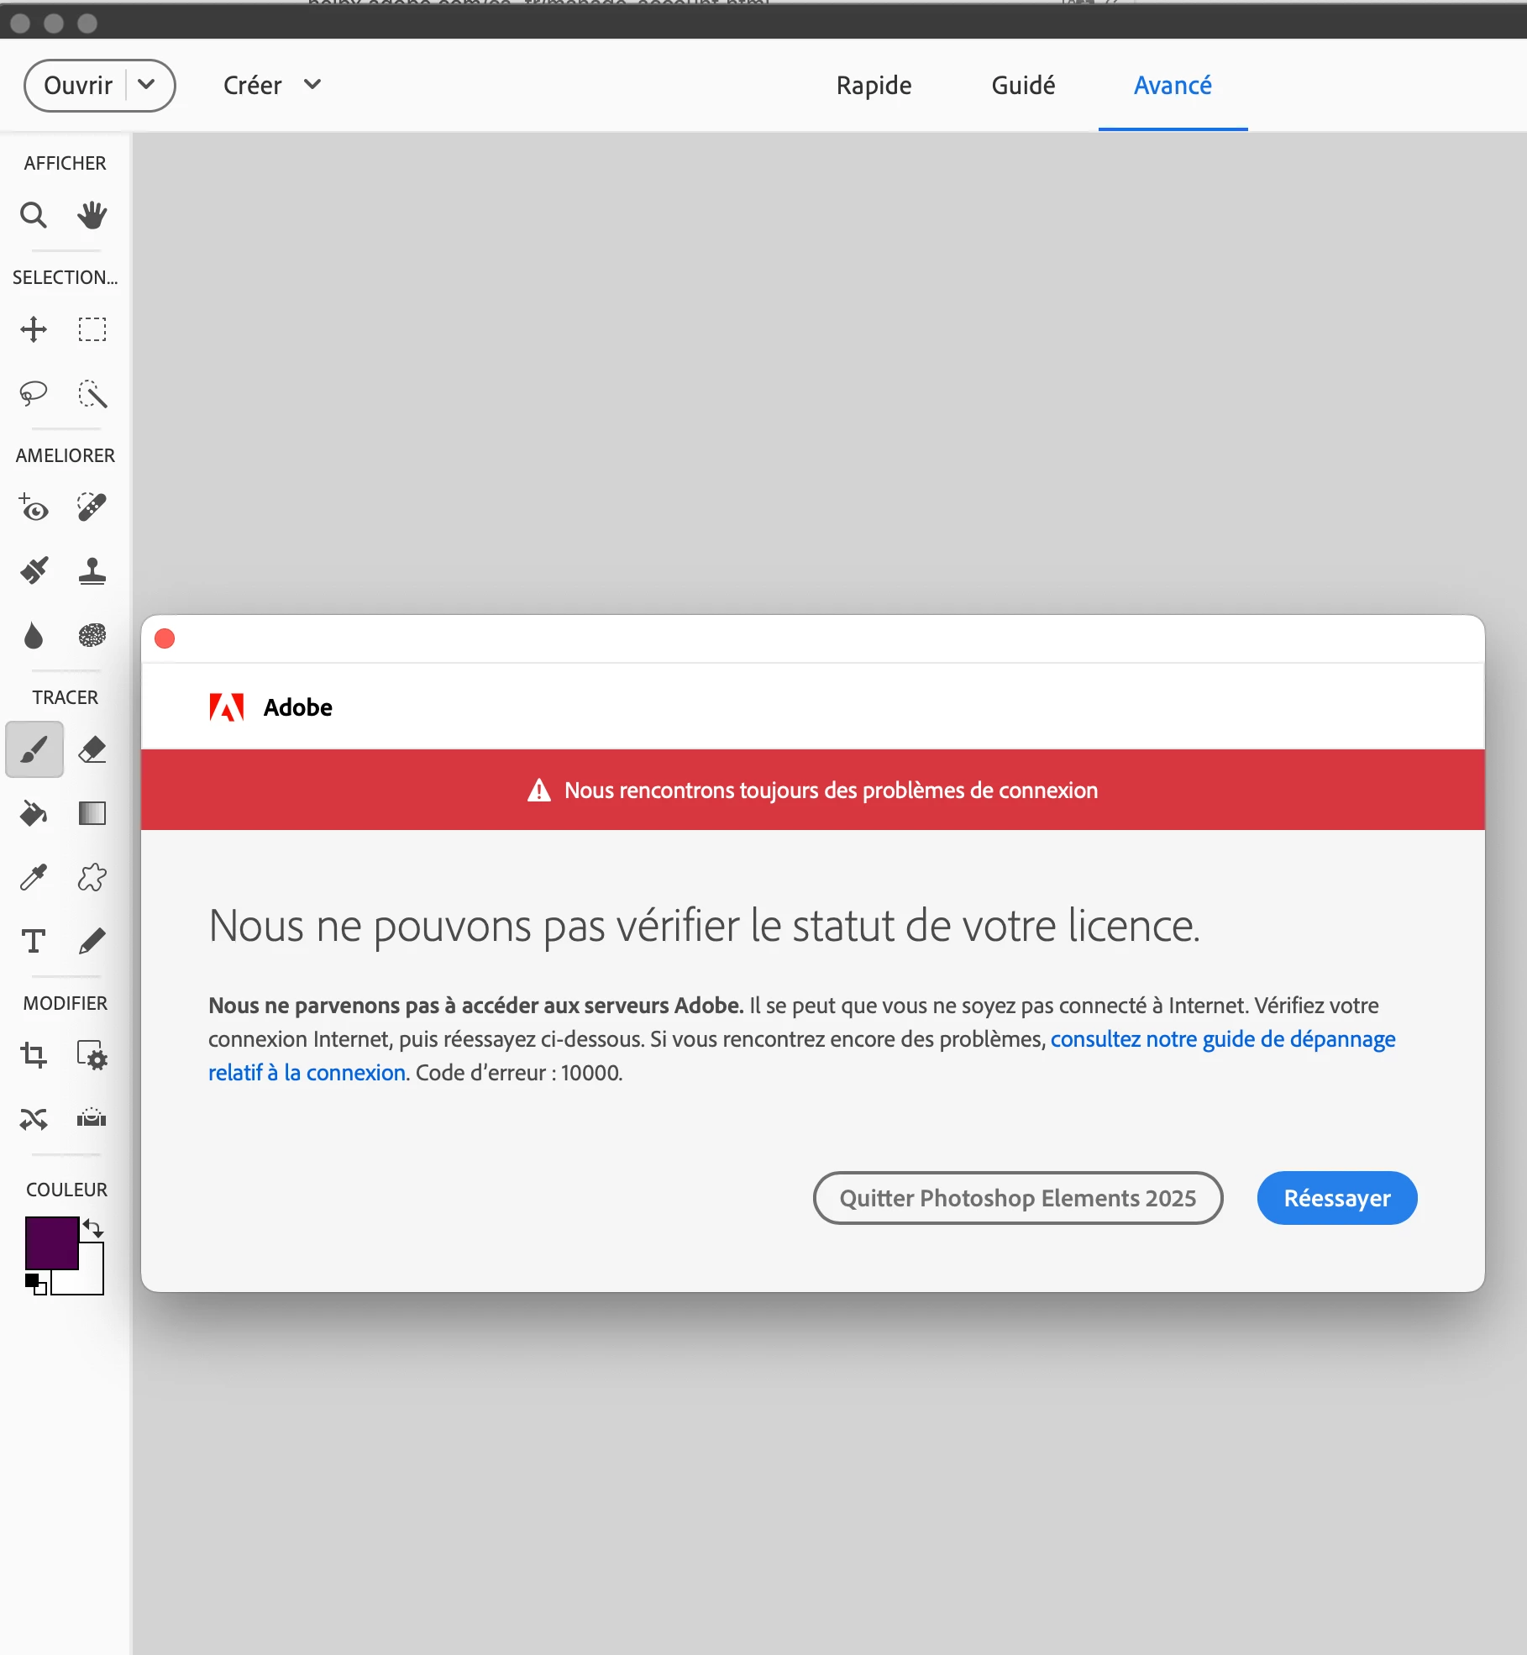Open the purple foreground color swatch
The image size is (1527, 1655).
[x=52, y=1243]
